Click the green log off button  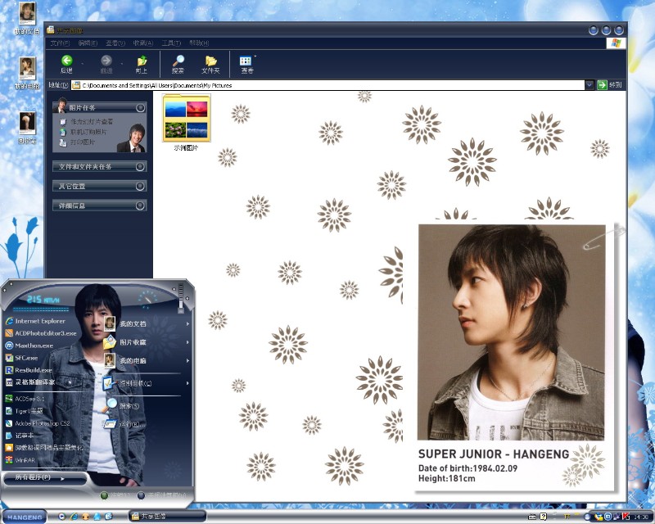[104, 495]
